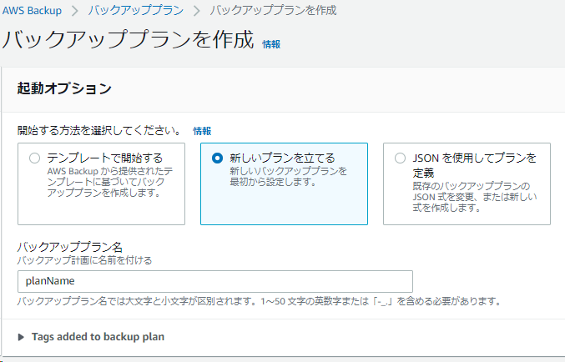Open 情報 link next to 開始する方法を選択
The width and height of the screenshot is (565, 362).
click(x=202, y=131)
